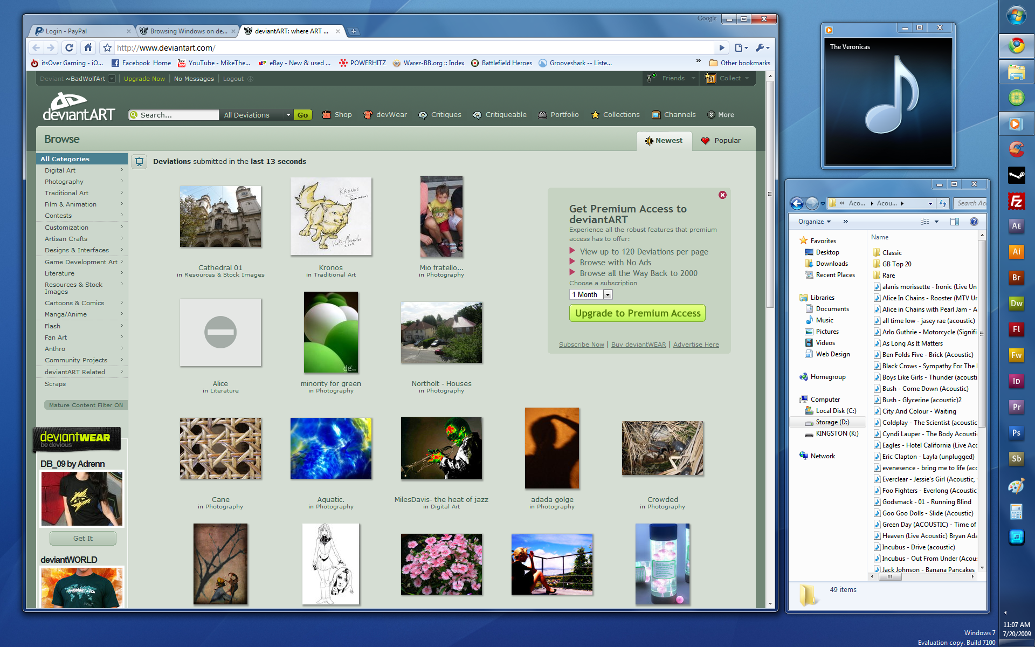Screen dimensions: 1035x647
Task: Switch to the Login - PayPal tab
Action: 81,31
